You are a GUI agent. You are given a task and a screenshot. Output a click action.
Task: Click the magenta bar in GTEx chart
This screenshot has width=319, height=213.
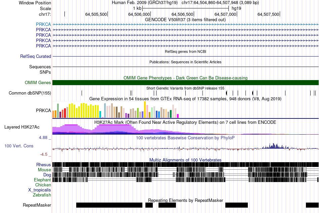coord(178,116)
